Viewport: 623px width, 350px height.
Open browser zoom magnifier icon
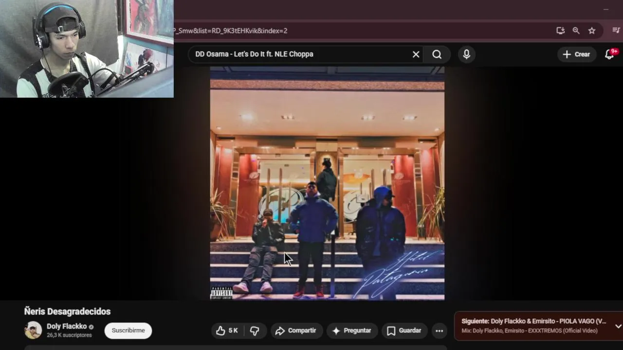(576, 31)
